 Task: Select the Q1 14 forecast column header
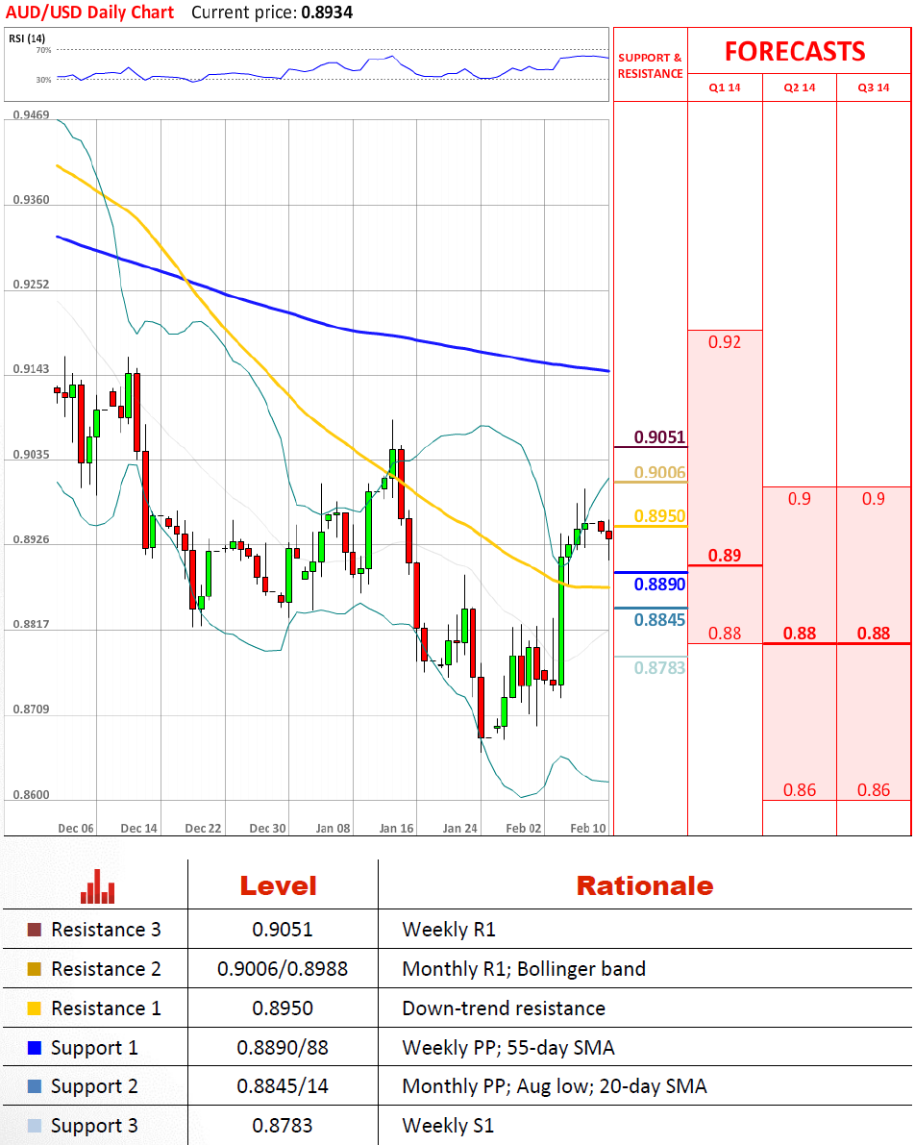725,87
